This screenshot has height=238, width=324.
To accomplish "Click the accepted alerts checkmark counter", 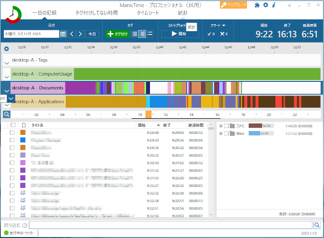I will 211,34.
